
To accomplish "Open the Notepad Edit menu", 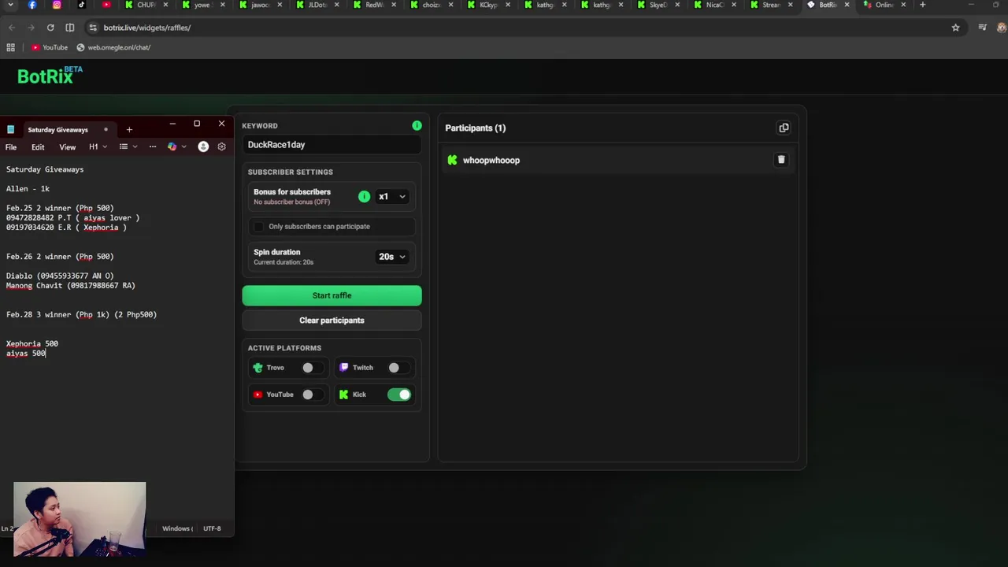I will coord(38,147).
